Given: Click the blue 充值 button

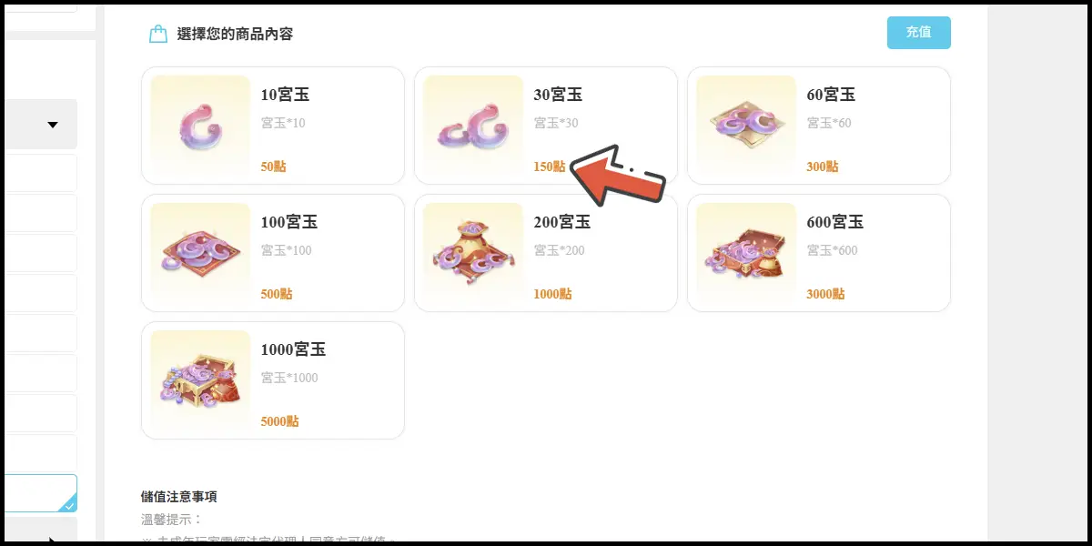Looking at the screenshot, I should tap(919, 32).
